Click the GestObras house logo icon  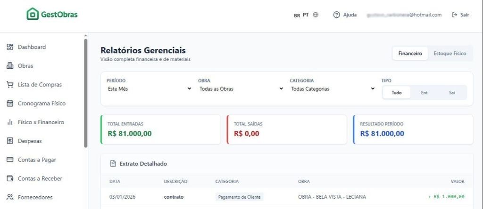(32, 15)
